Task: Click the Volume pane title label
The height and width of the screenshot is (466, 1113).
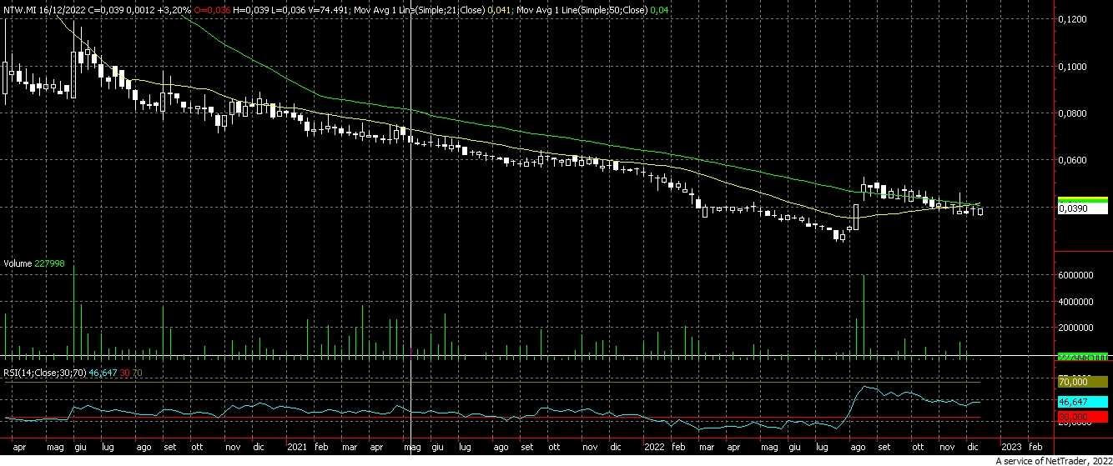Action: click(18, 263)
